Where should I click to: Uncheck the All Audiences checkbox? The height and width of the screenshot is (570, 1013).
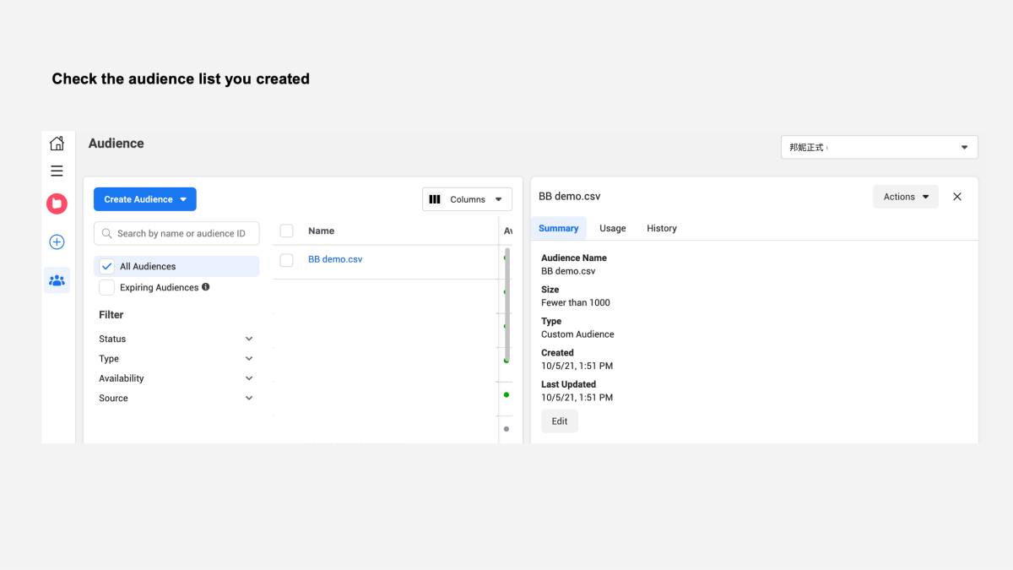point(106,266)
